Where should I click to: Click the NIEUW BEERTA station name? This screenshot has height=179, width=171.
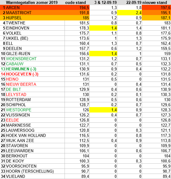(x=21, y=84)
